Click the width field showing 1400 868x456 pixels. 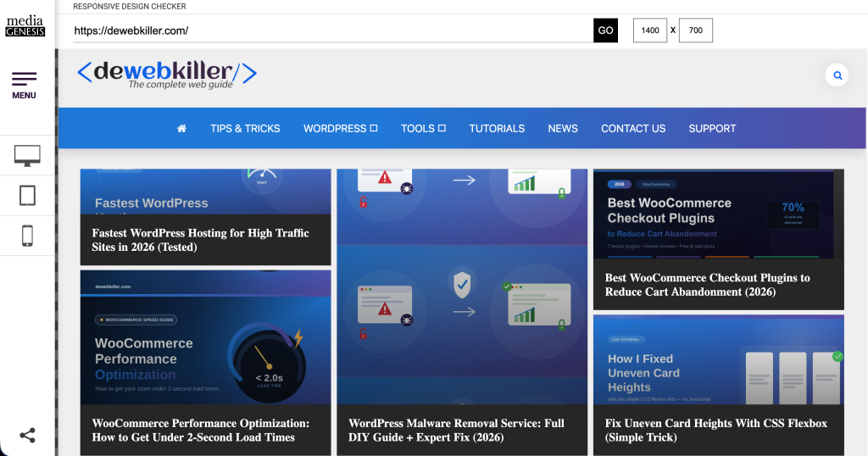pyautogui.click(x=650, y=31)
